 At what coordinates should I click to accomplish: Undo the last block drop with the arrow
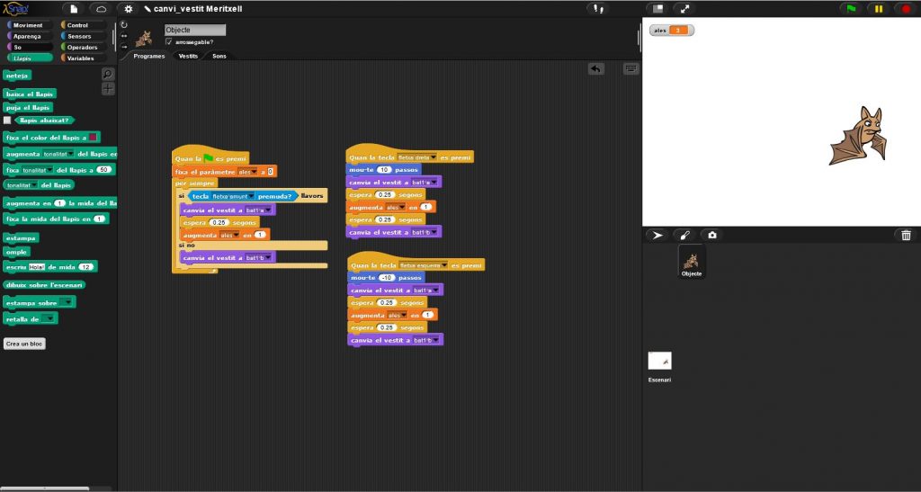(596, 68)
